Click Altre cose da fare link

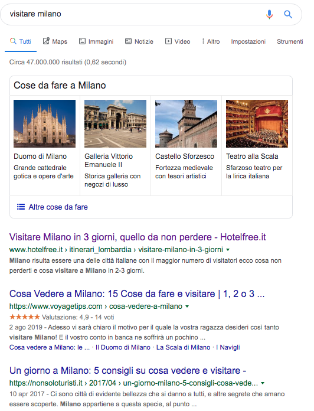click(58, 207)
